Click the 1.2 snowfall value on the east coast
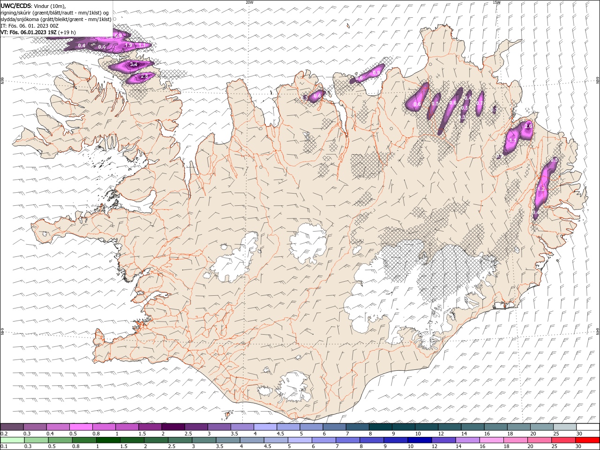Screen dimensions: 600x450 click(541, 189)
